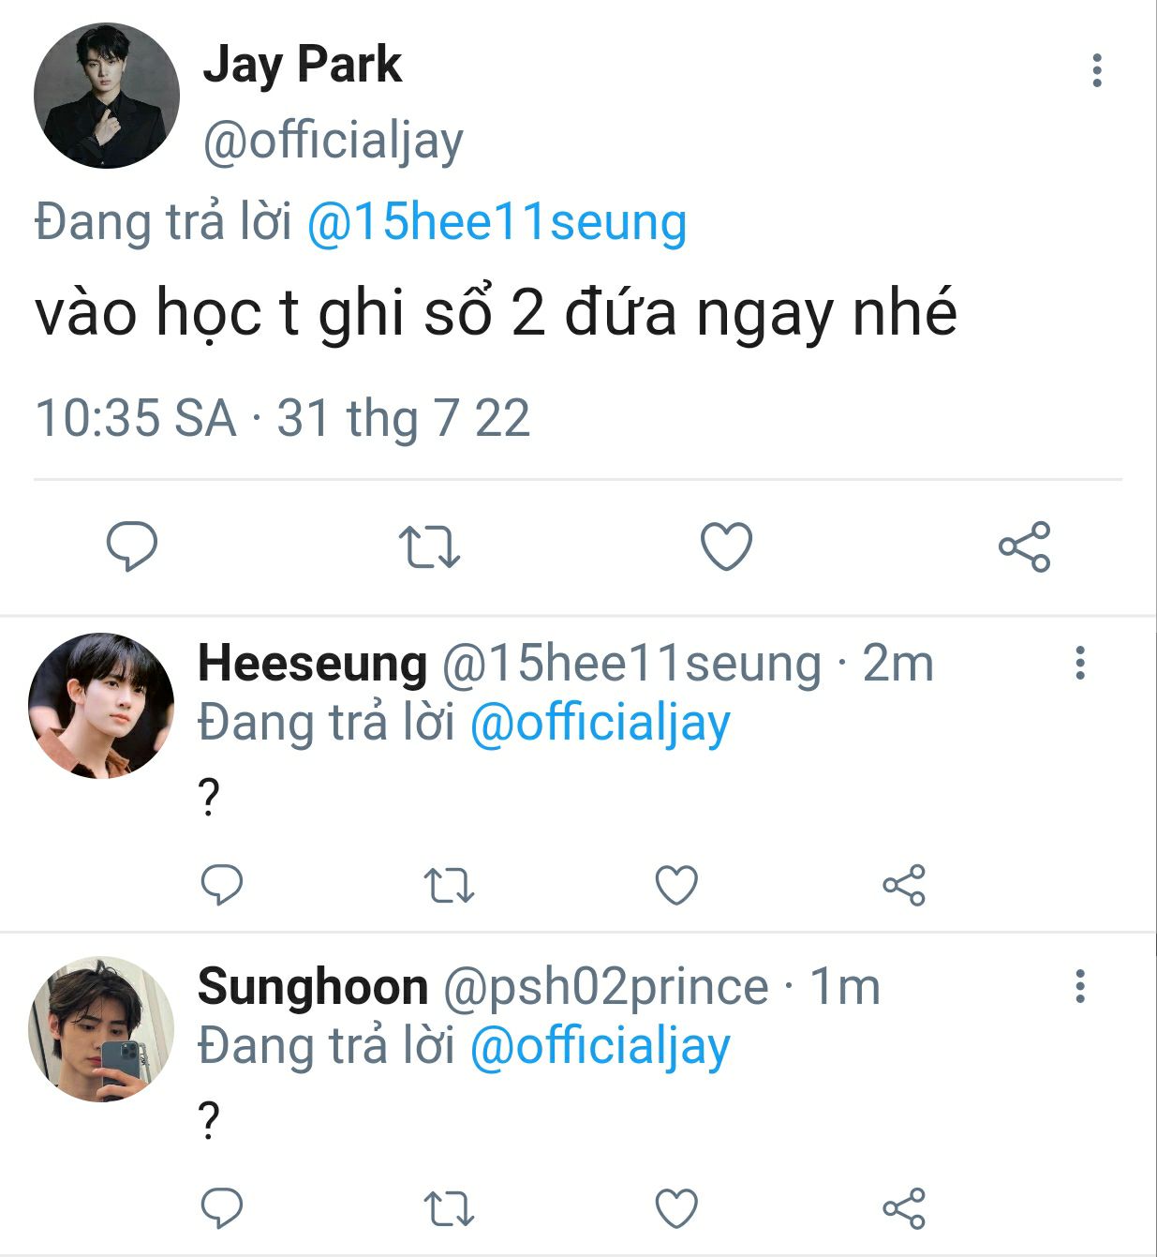View Jay Park's profile picture

coord(107,96)
